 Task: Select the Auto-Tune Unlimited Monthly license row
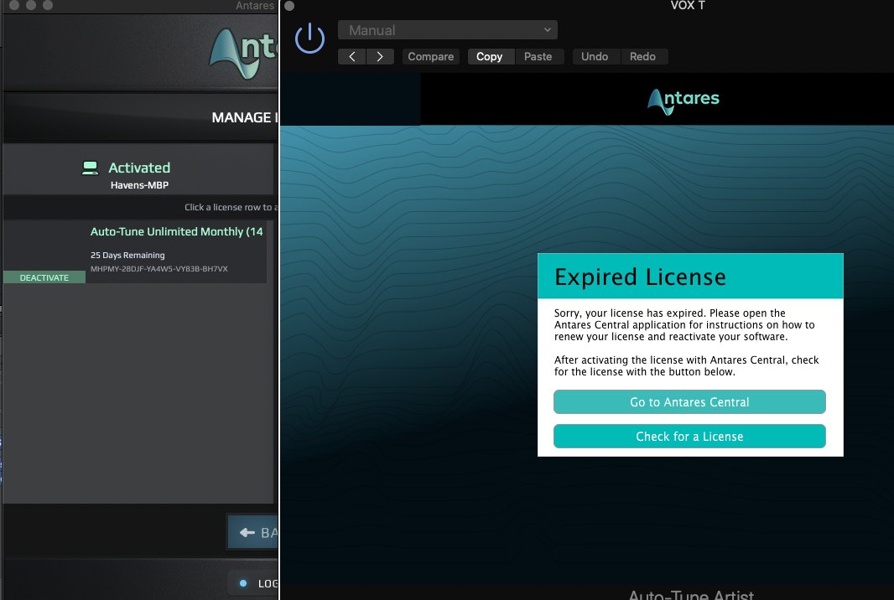click(134, 251)
